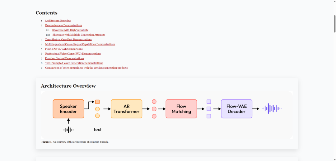The width and height of the screenshot is (336, 161).
Task: Click the Architecture Overview section heading
Action: click(68, 86)
